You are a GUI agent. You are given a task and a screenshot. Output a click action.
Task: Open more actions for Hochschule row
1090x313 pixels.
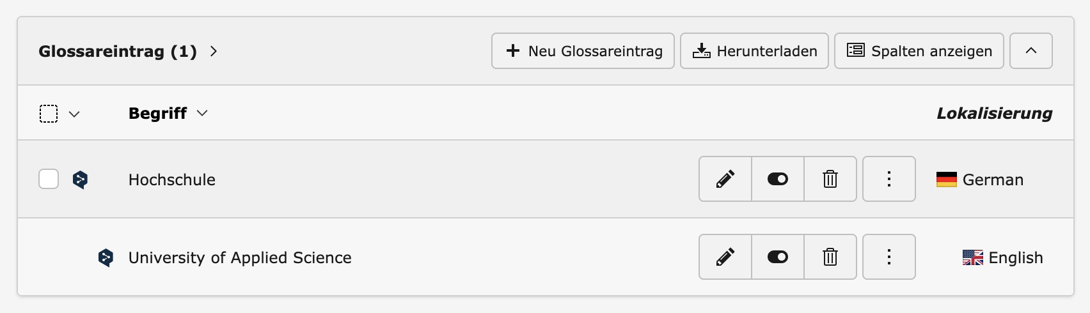point(889,179)
